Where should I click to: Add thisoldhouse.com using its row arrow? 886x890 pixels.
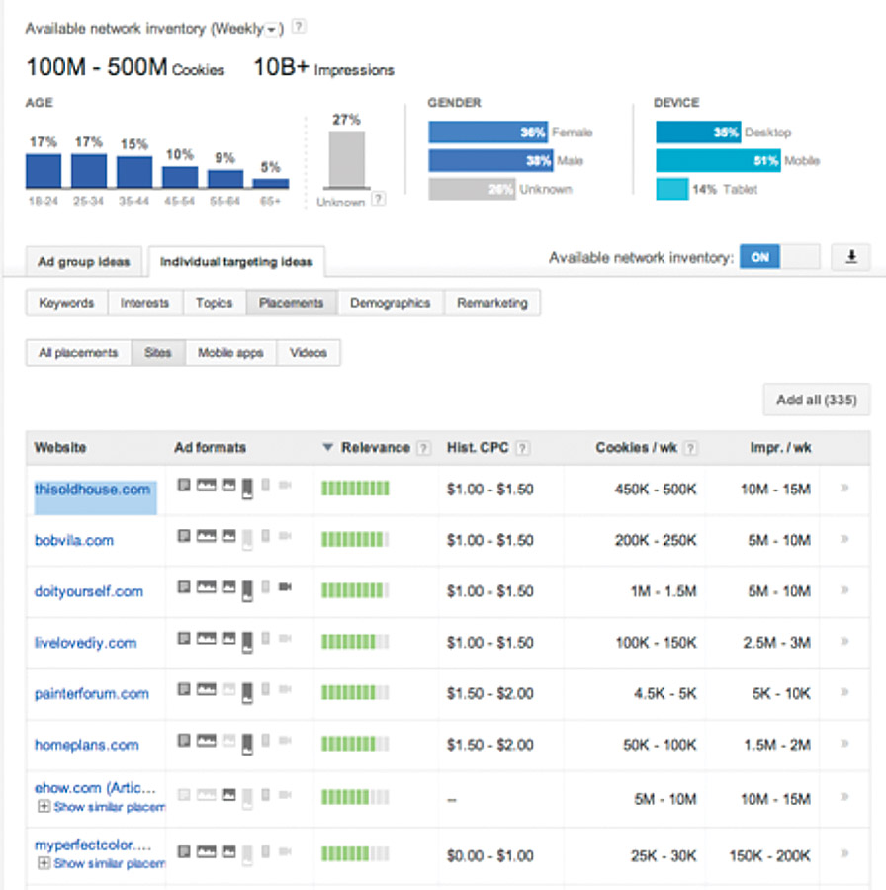click(844, 489)
